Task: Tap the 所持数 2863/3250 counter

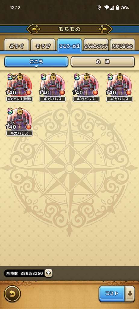Action: click(24, 273)
